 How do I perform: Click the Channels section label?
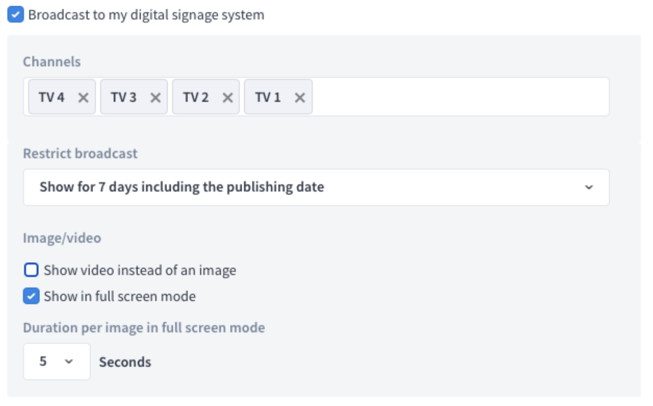point(52,61)
